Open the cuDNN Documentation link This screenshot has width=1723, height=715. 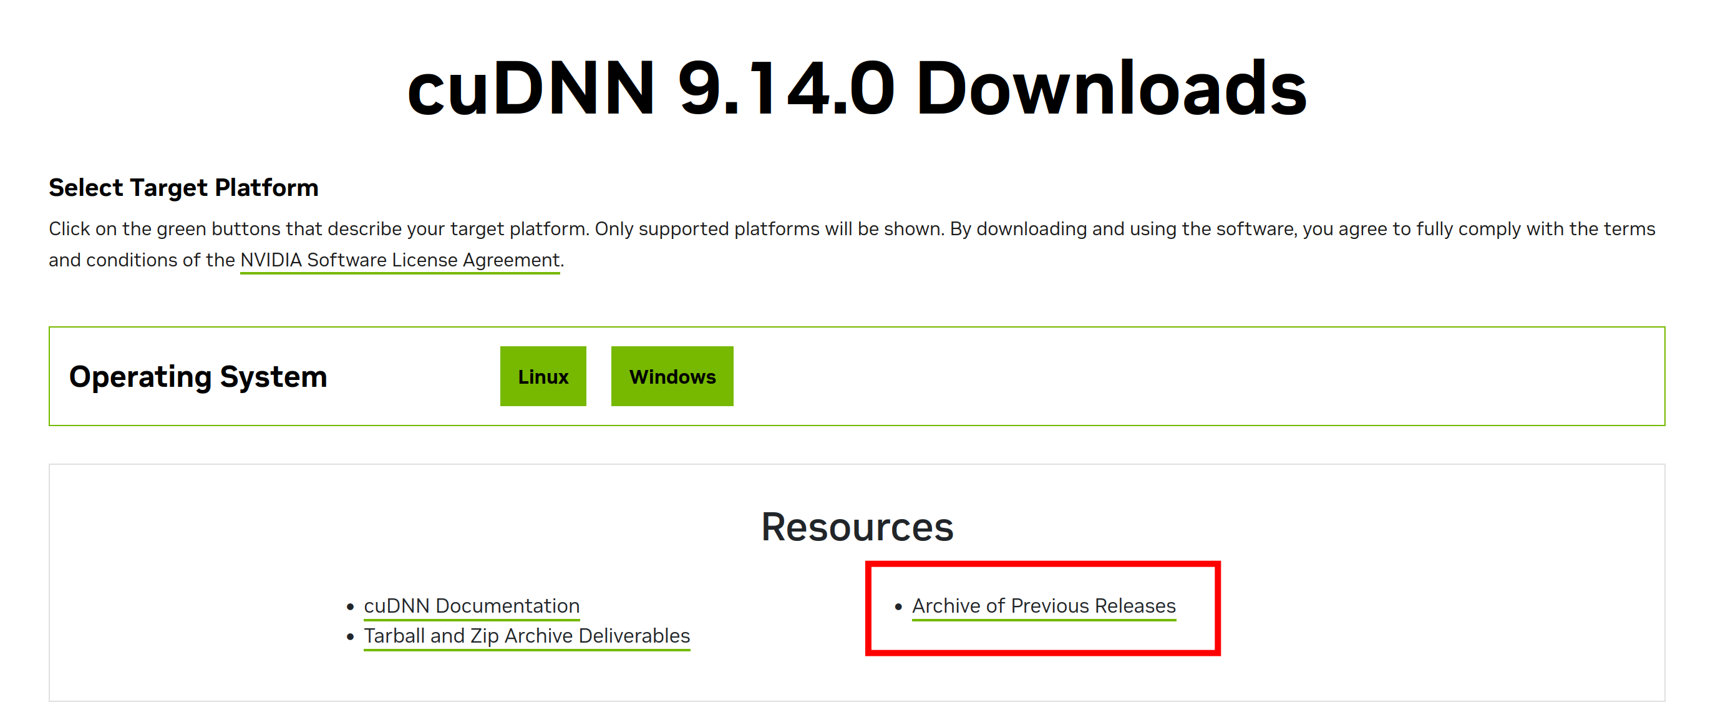(x=471, y=605)
